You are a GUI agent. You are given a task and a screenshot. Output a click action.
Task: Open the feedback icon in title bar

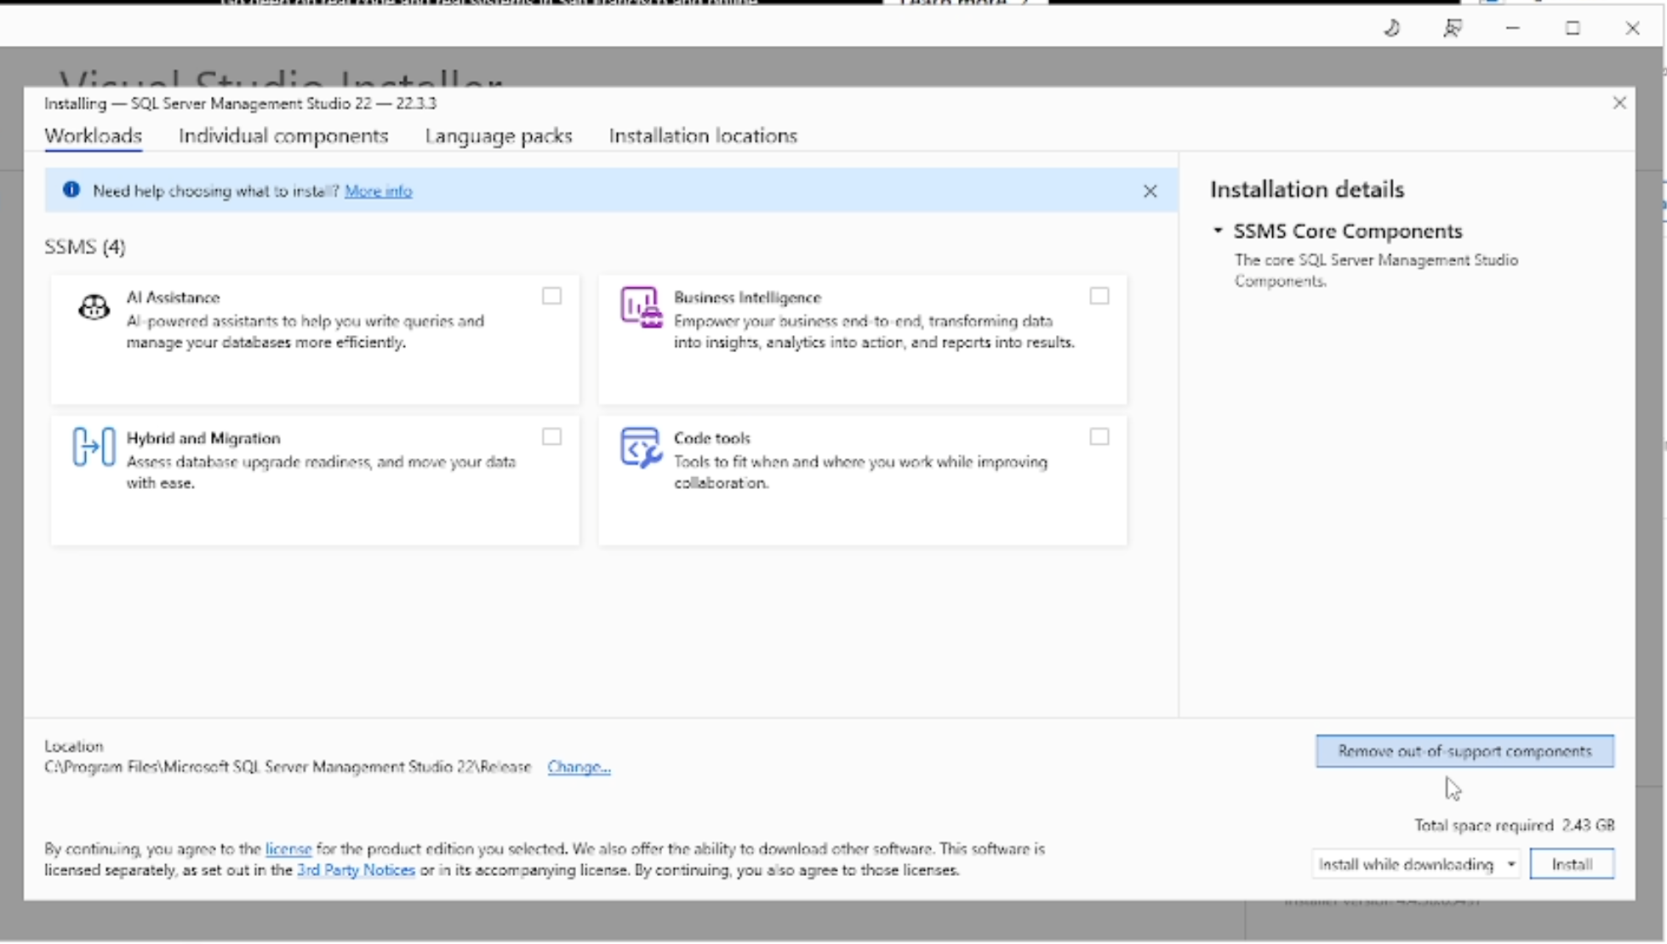click(1453, 28)
